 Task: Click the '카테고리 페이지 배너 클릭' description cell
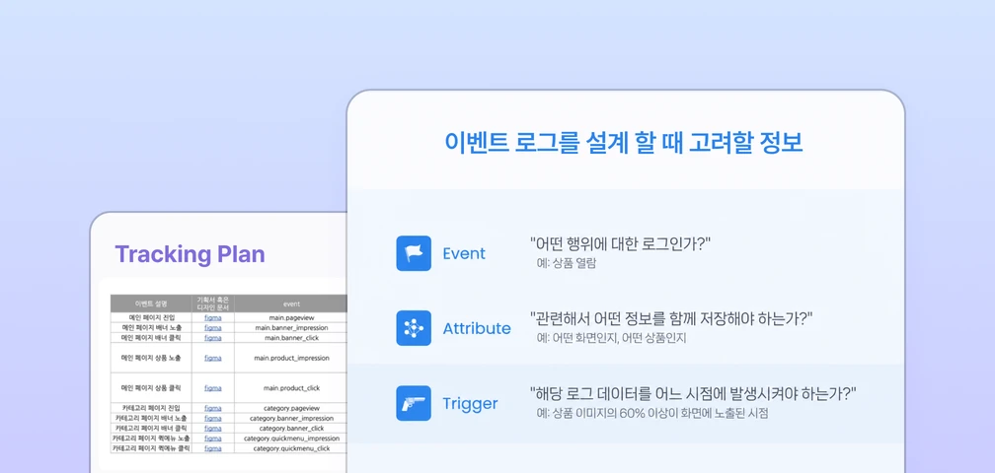[151, 428]
